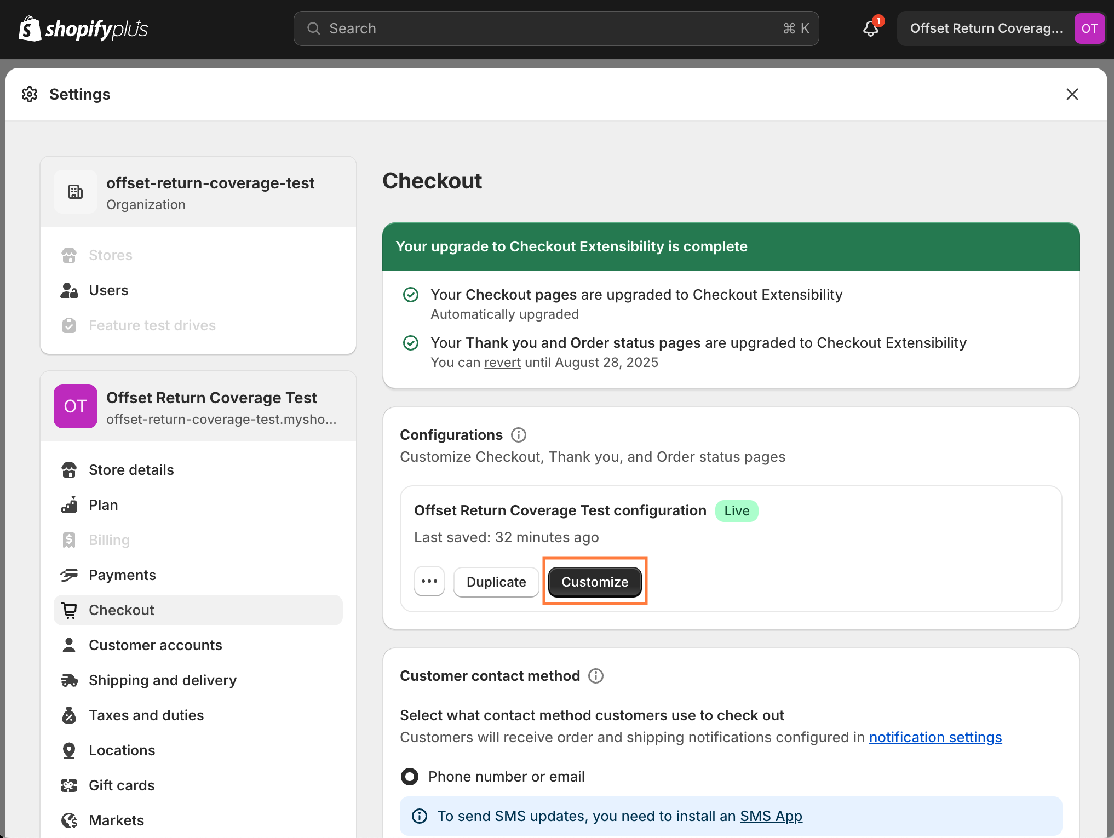
Task: Select Phone number or email radio
Action: (410, 777)
